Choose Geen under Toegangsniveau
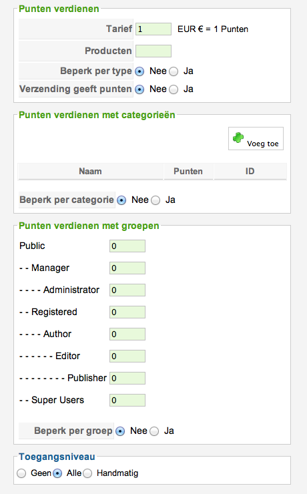This screenshot has height=494, width=307. coord(21,473)
